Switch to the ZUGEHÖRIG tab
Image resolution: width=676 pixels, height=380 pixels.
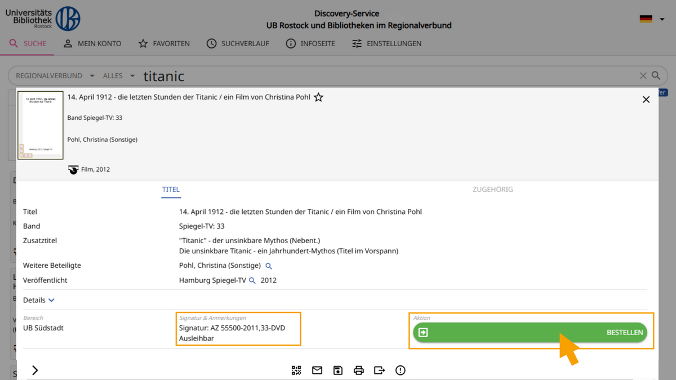click(492, 190)
